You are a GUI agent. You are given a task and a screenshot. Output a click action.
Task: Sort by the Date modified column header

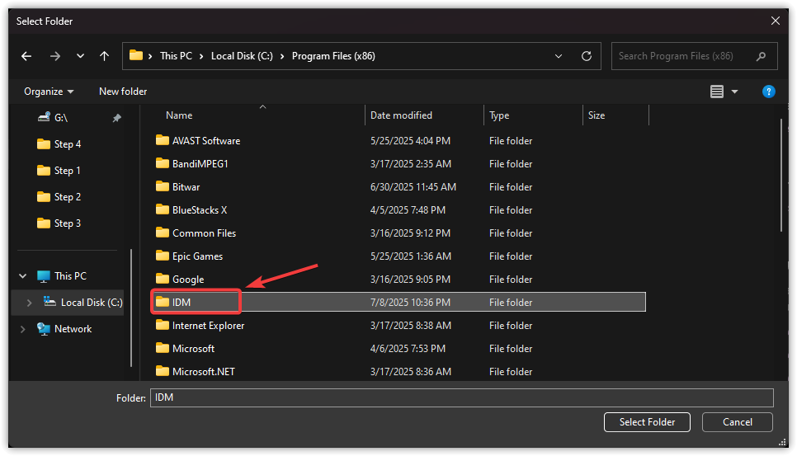tap(401, 115)
